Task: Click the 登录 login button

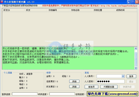Action: click(131, 76)
